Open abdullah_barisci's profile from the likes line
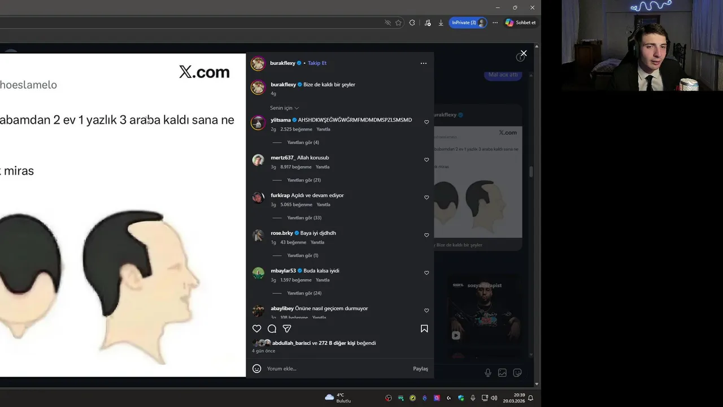 click(291, 343)
